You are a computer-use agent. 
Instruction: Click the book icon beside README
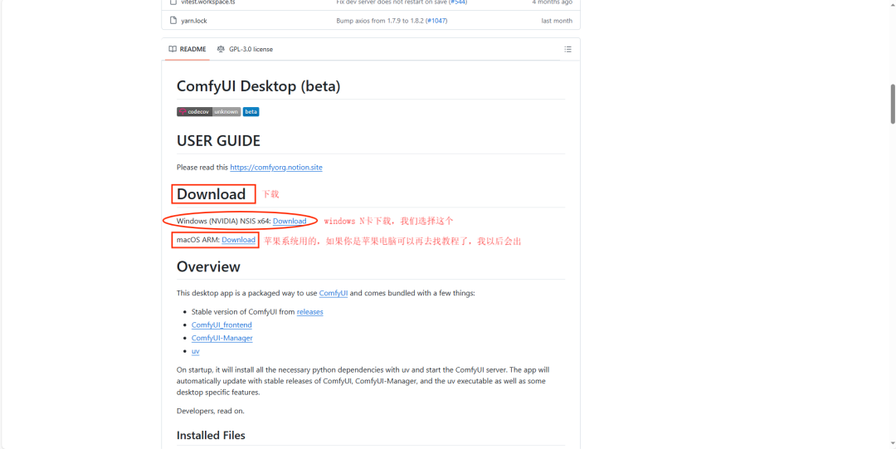tap(173, 49)
